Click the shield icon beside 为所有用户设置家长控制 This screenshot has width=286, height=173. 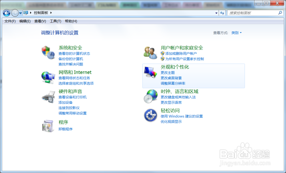coord(162,59)
